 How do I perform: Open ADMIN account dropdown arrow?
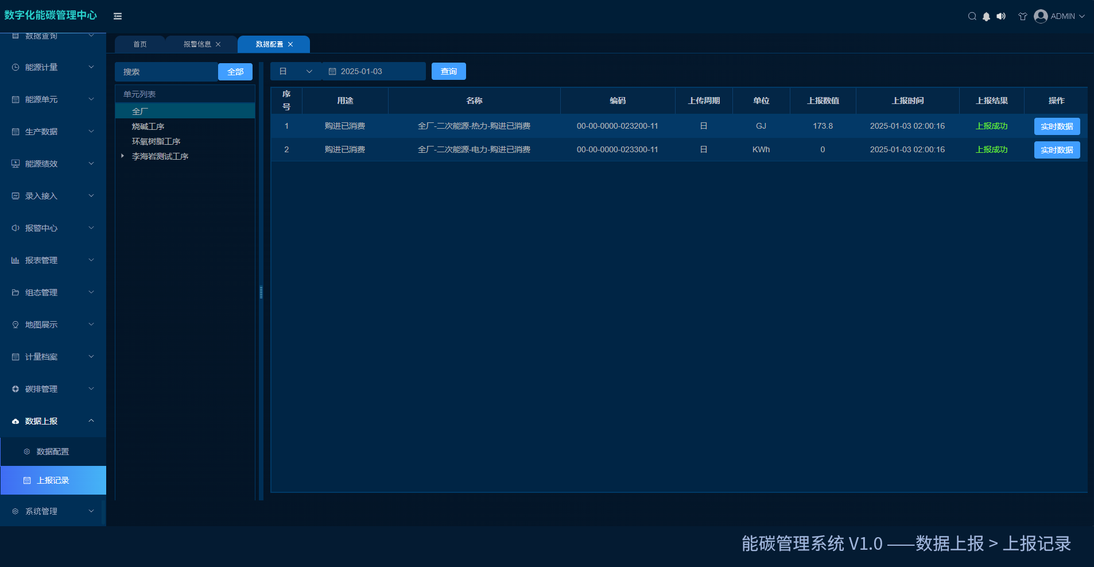click(x=1082, y=16)
